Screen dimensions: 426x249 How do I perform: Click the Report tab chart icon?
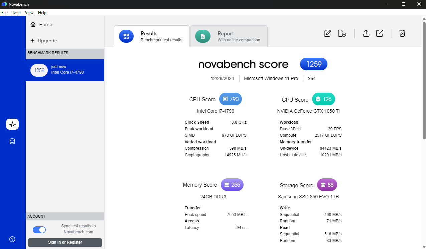coord(203,36)
